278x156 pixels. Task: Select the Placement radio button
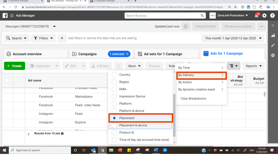click(x=114, y=118)
